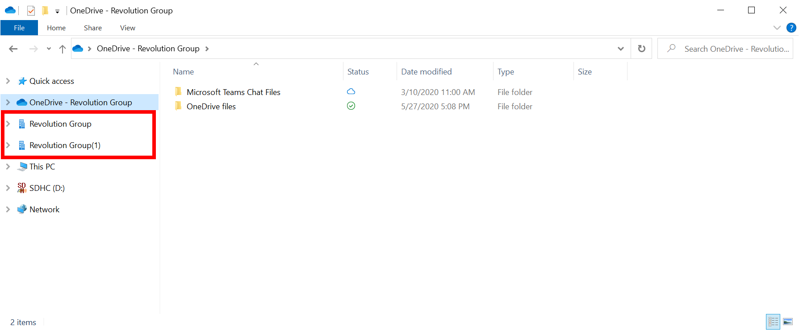Open Customize Quick Access Toolbar dropdown

(x=57, y=11)
